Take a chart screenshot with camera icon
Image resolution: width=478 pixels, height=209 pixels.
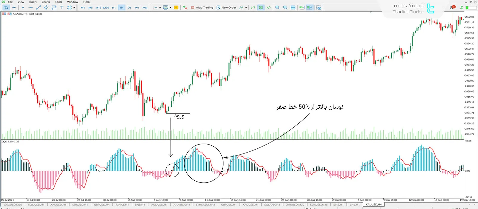319,7
